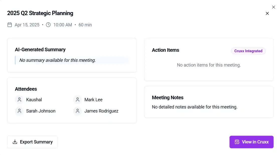Click the calendar icon beside the meeting date
Image resolution: width=280 pixels, height=155 pixels.
[10, 25]
